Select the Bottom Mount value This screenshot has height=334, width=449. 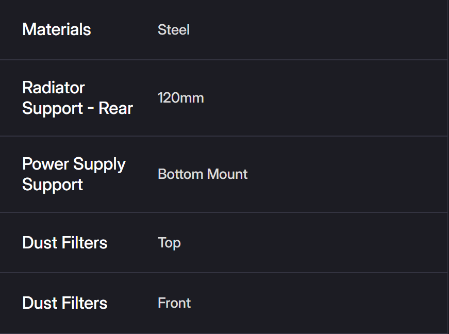(203, 174)
